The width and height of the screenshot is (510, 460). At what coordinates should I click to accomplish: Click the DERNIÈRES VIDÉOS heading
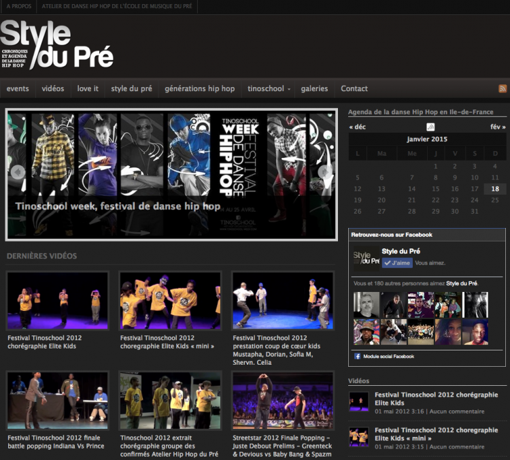click(x=41, y=256)
